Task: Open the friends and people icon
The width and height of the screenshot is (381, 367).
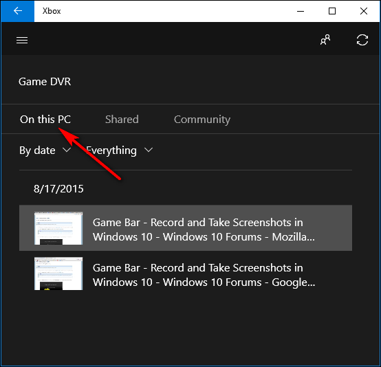Action: [325, 40]
